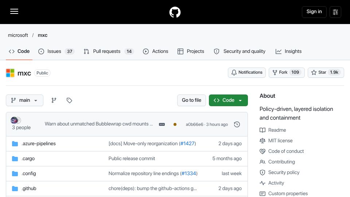
Task: Open the main branch dropdown
Action: point(24,100)
